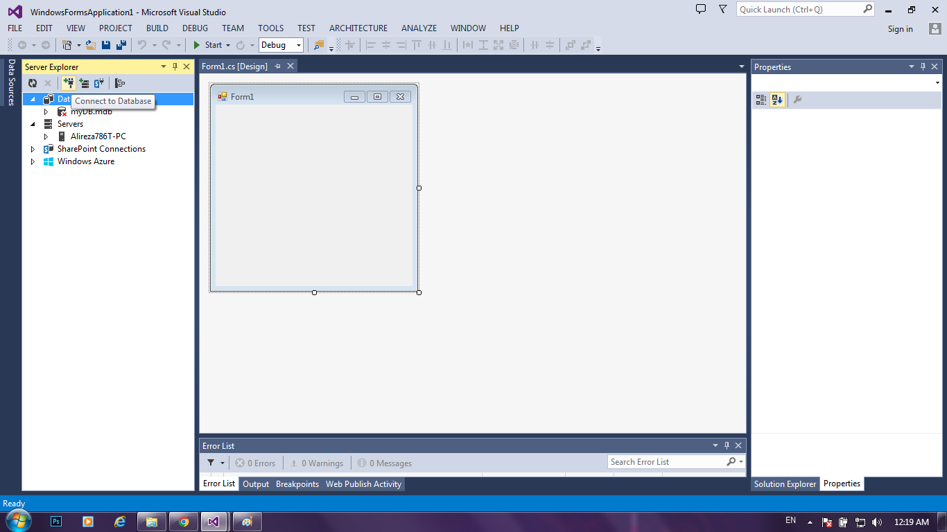Click the Save All icon
The image size is (947, 532).
121,45
